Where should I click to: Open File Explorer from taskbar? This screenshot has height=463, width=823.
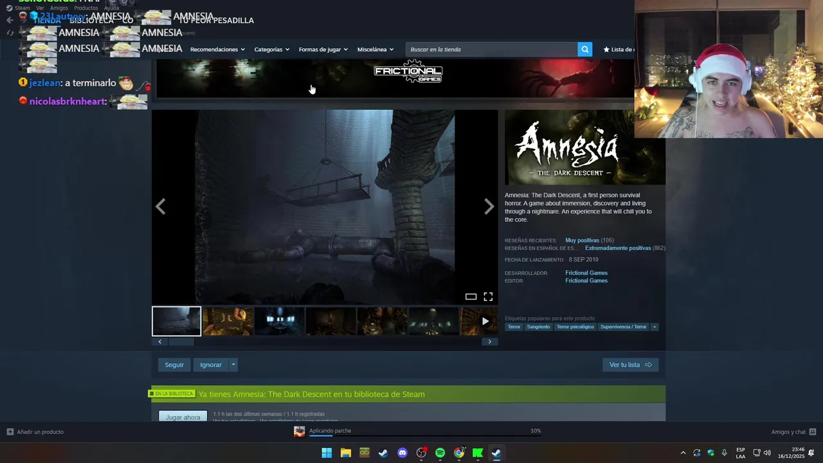(x=345, y=453)
